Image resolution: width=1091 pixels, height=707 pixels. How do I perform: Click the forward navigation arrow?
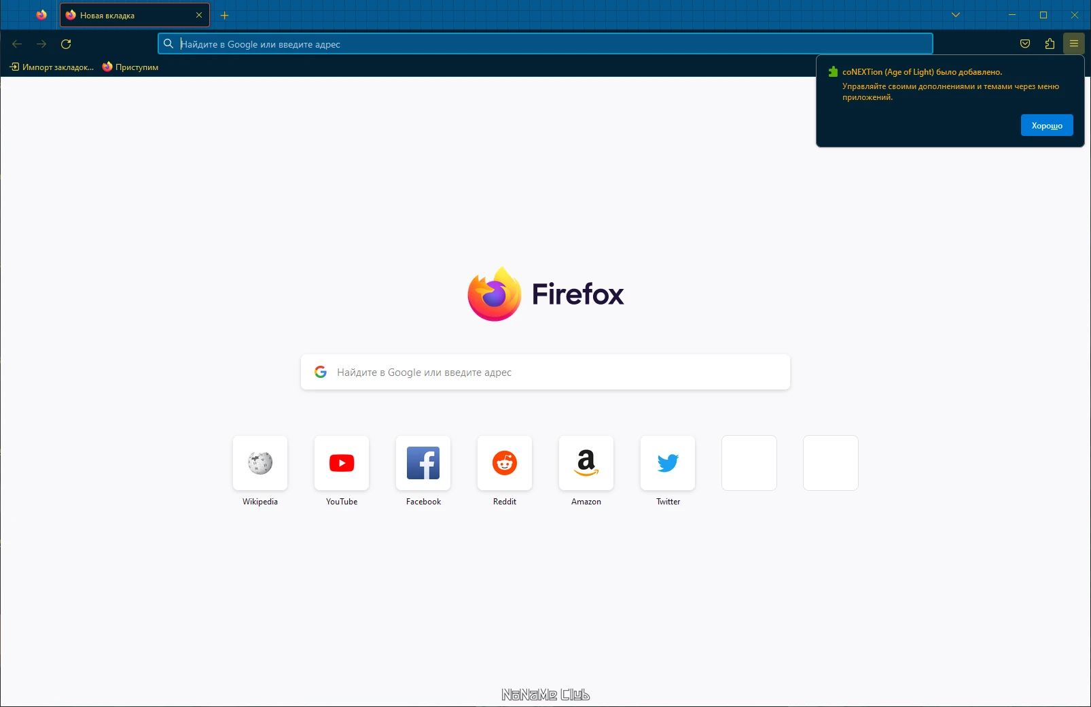click(x=41, y=44)
